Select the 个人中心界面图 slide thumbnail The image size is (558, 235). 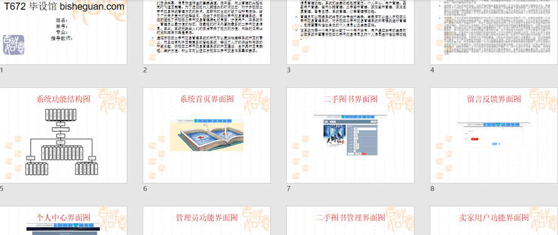pyautogui.click(x=63, y=221)
